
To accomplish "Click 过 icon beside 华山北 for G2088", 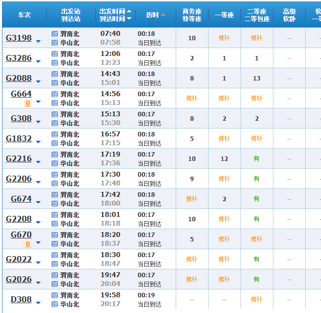I will pyautogui.click(x=54, y=83).
